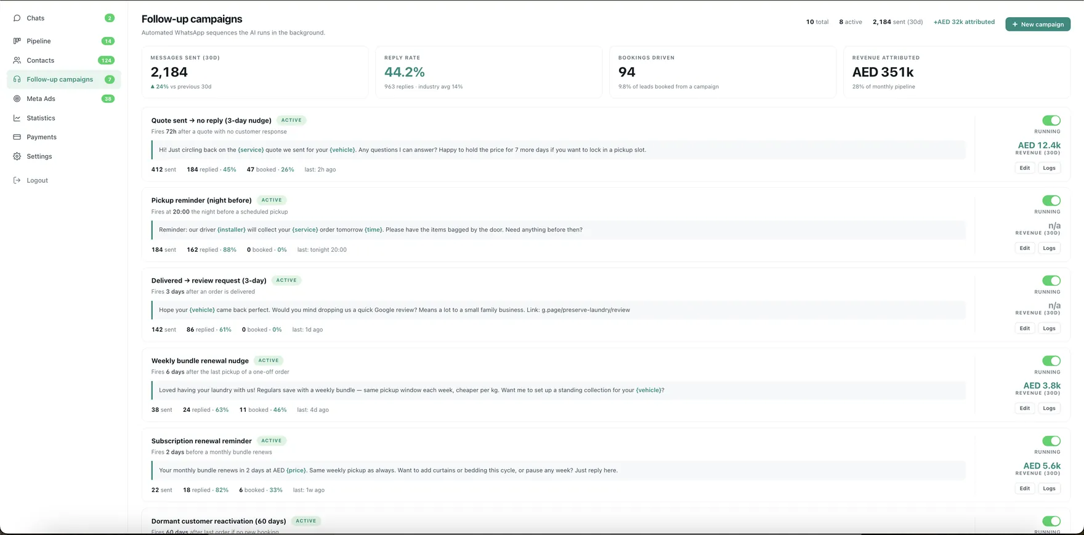Click the Payments card icon
The width and height of the screenshot is (1084, 535).
(17, 137)
